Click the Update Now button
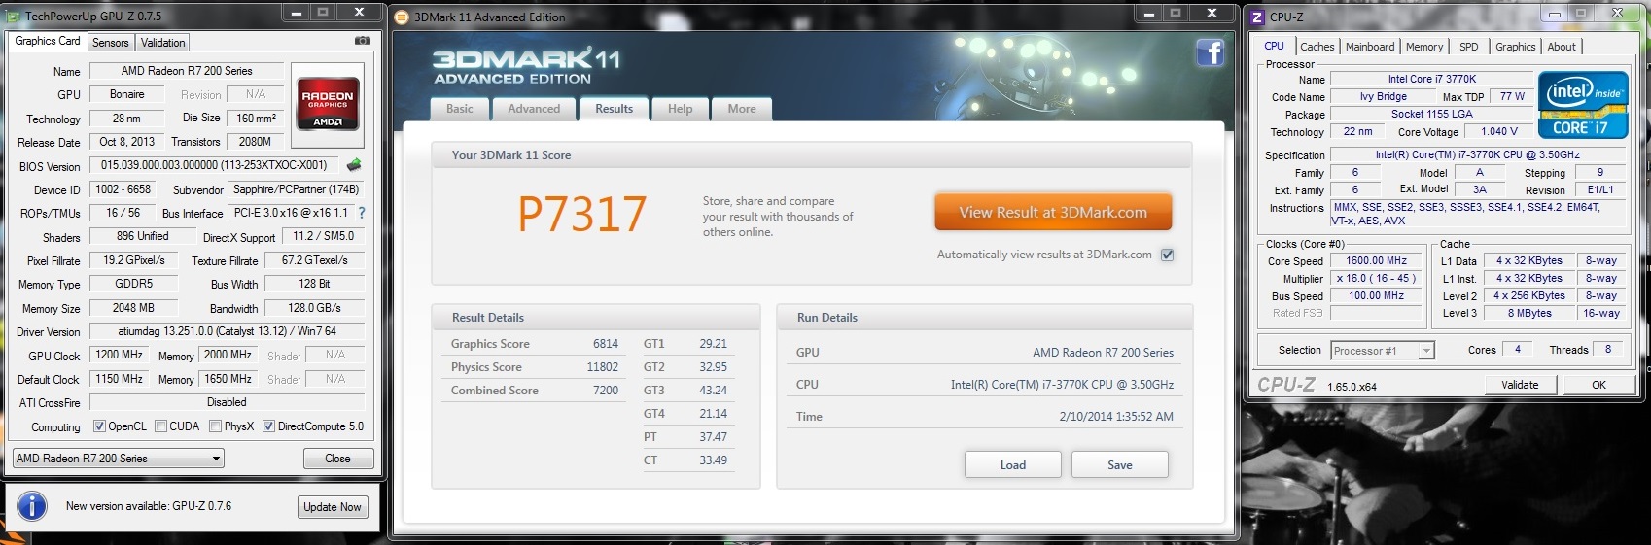This screenshot has height=545, width=1651. pos(332,507)
